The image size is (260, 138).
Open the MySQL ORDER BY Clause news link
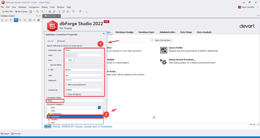click(x=82, y=127)
